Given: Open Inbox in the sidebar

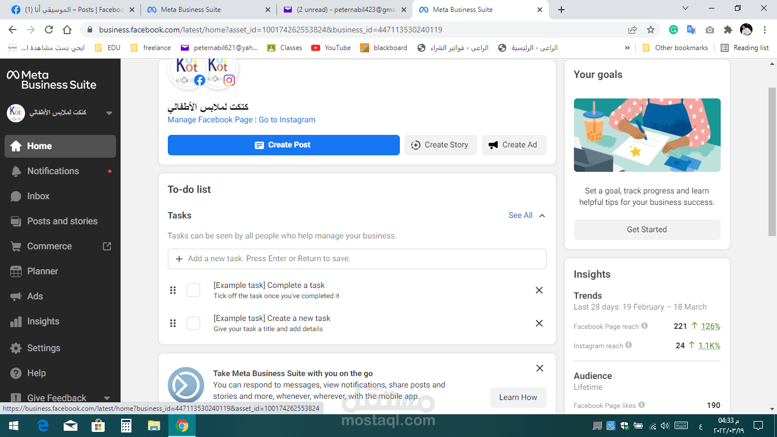Looking at the screenshot, I should [60, 196].
